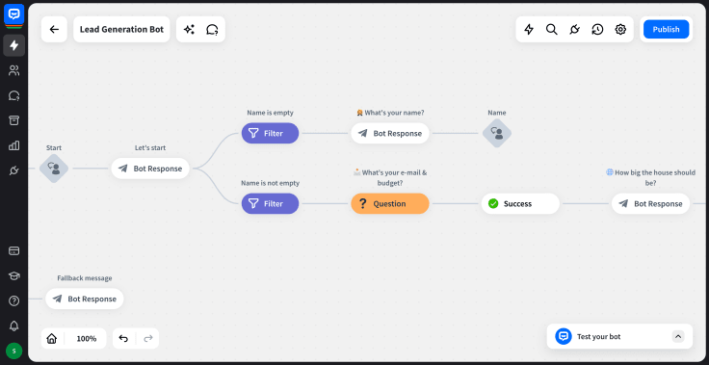Undo the last action

coord(123,338)
